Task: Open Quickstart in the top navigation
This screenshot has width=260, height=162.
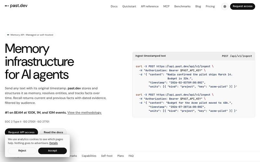Action: 129,6
